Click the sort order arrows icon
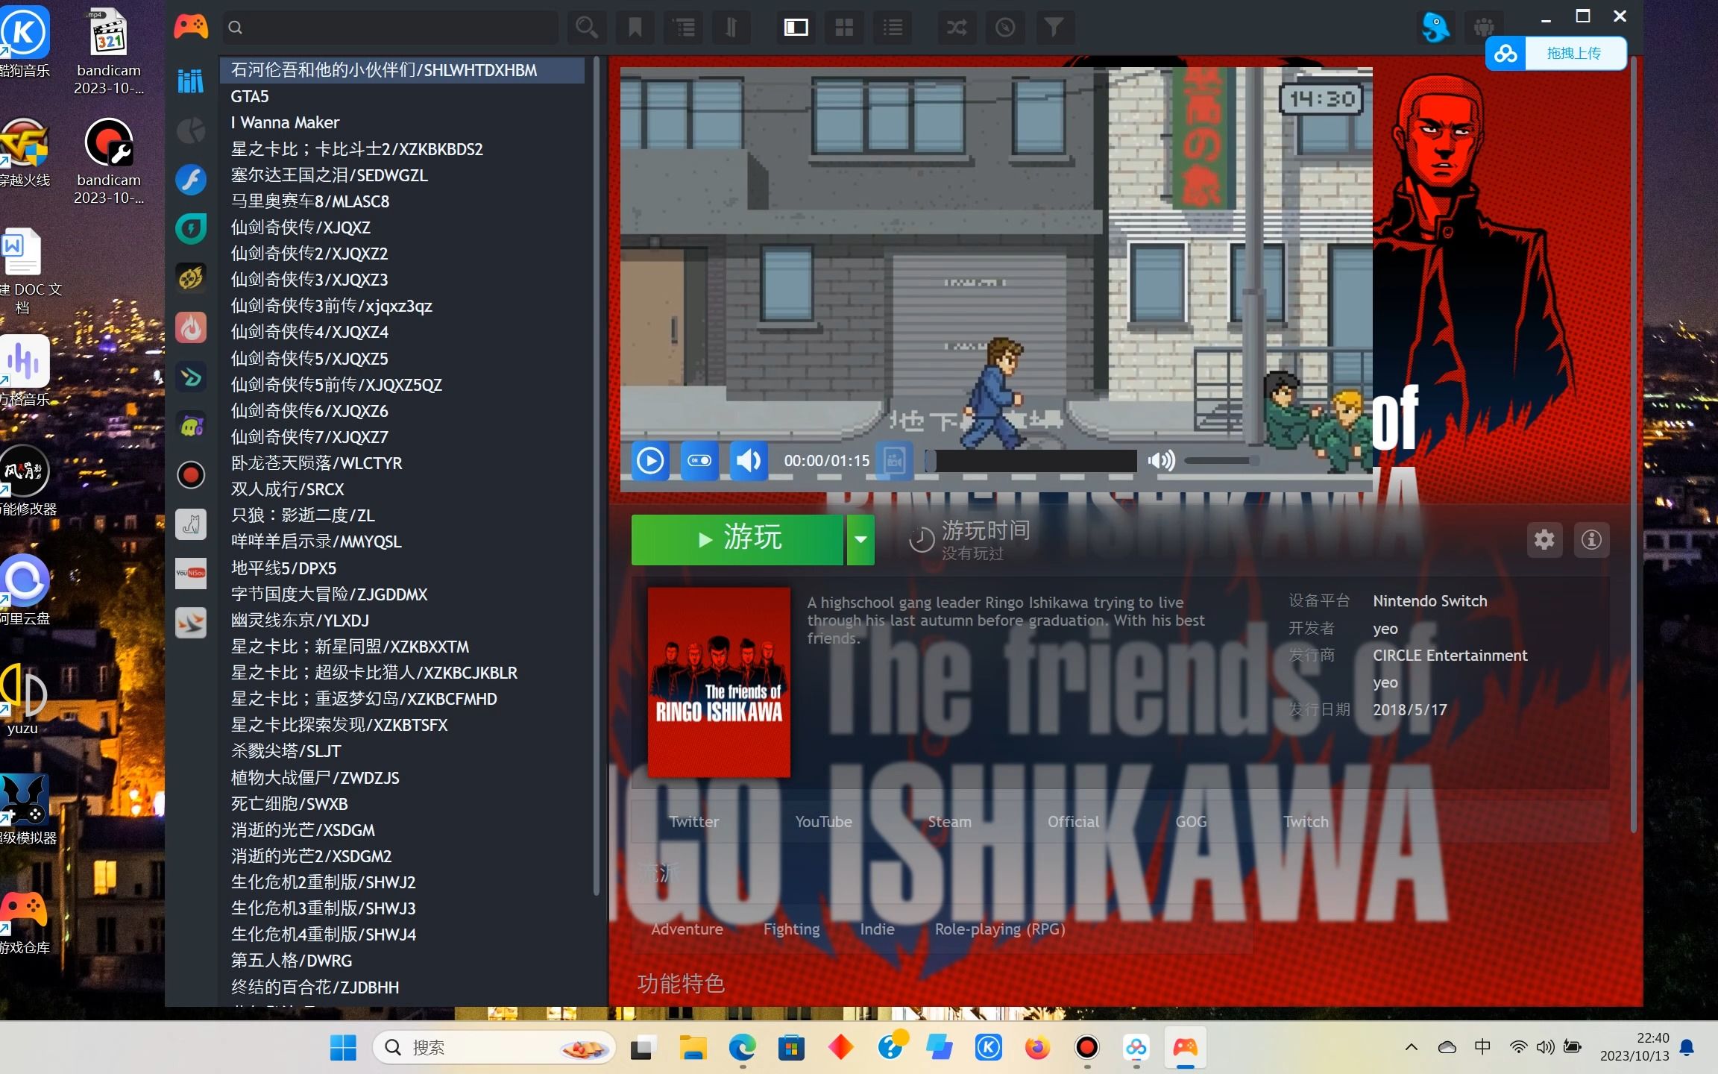Image resolution: width=1718 pixels, height=1074 pixels. click(x=731, y=28)
